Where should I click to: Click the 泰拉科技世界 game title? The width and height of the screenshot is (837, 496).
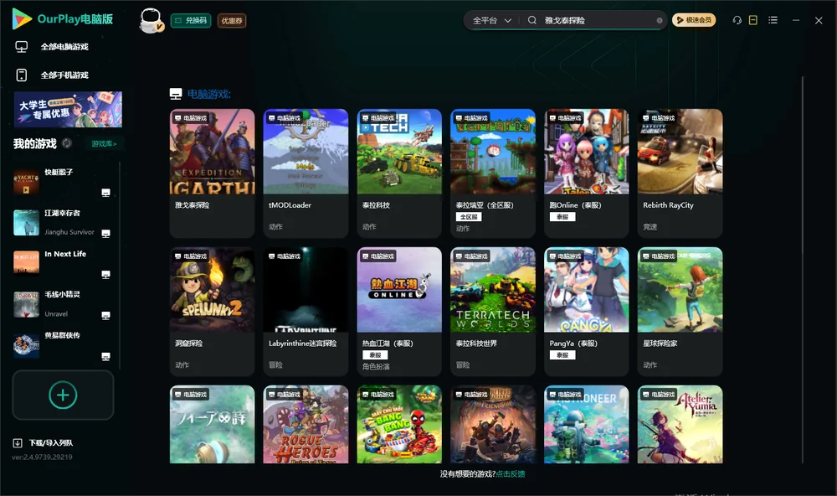(x=476, y=344)
